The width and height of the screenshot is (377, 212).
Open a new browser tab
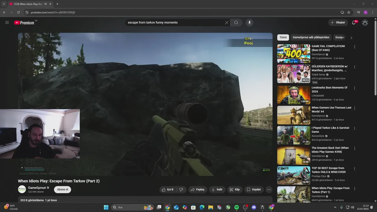click(x=57, y=4)
